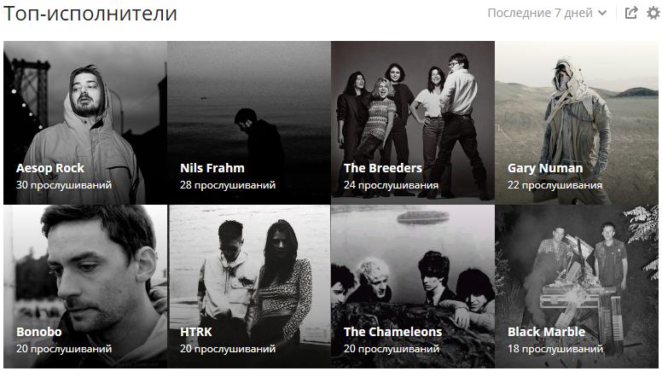Click the Nils Frahm name link
Image resolution: width=662 pixels, height=377 pixels.
point(212,168)
